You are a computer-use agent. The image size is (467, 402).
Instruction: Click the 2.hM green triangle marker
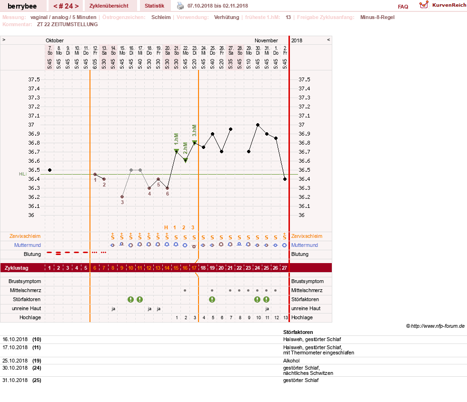pyautogui.click(x=186, y=160)
